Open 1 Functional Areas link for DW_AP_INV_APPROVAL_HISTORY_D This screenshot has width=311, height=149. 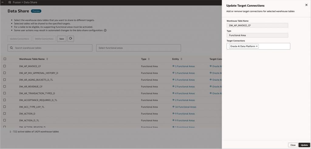(x=185, y=73)
